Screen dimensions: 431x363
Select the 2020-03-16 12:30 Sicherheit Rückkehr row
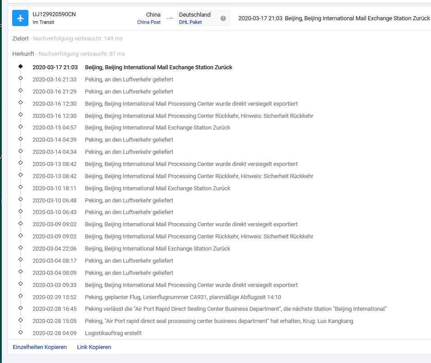pos(173,116)
